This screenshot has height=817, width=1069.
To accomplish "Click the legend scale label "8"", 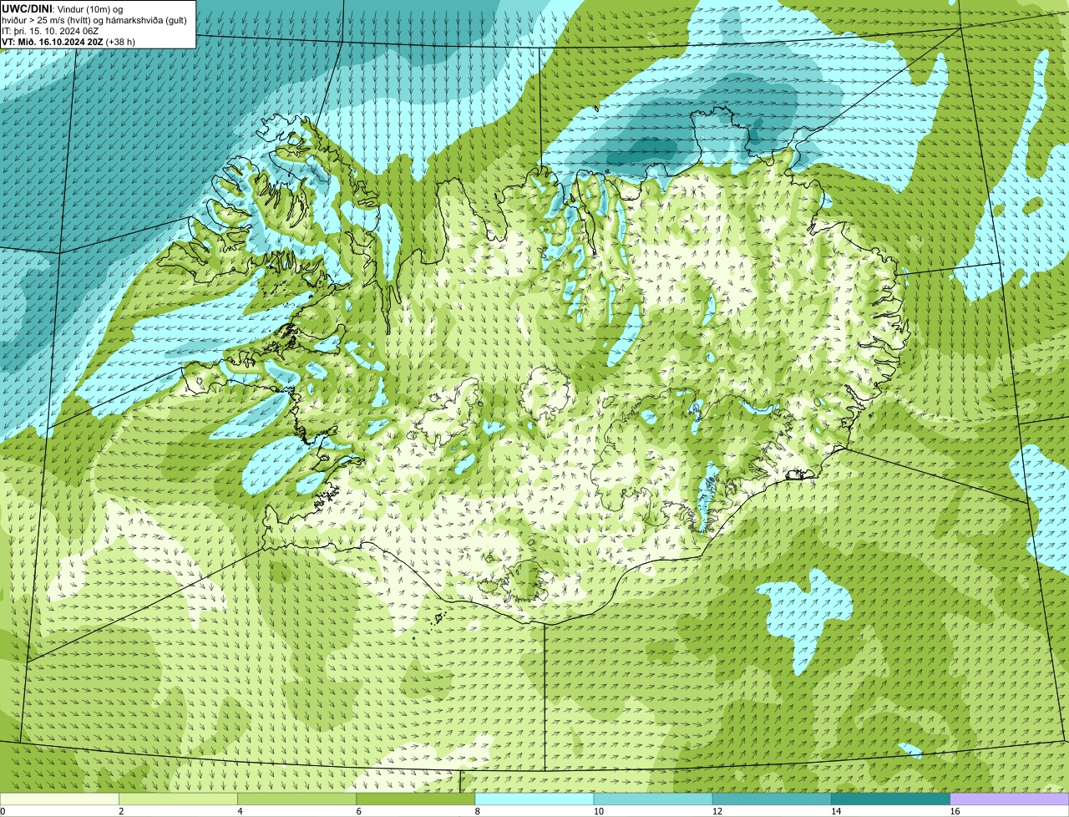I will (478, 811).
